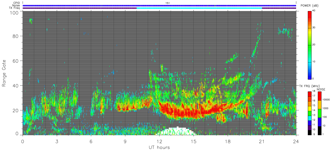Click the CPID value 151
Image resolution: width=333 pixels, height=153 pixels.
pos(167,3)
